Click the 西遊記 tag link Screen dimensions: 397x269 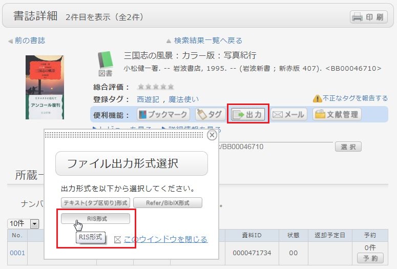pyautogui.click(x=148, y=99)
